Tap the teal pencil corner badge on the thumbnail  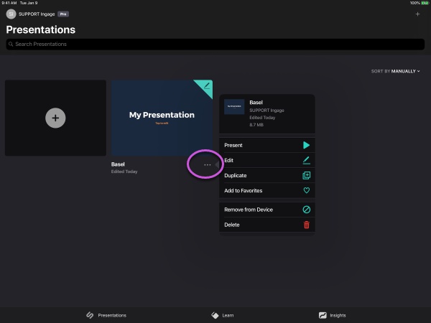[205, 87]
